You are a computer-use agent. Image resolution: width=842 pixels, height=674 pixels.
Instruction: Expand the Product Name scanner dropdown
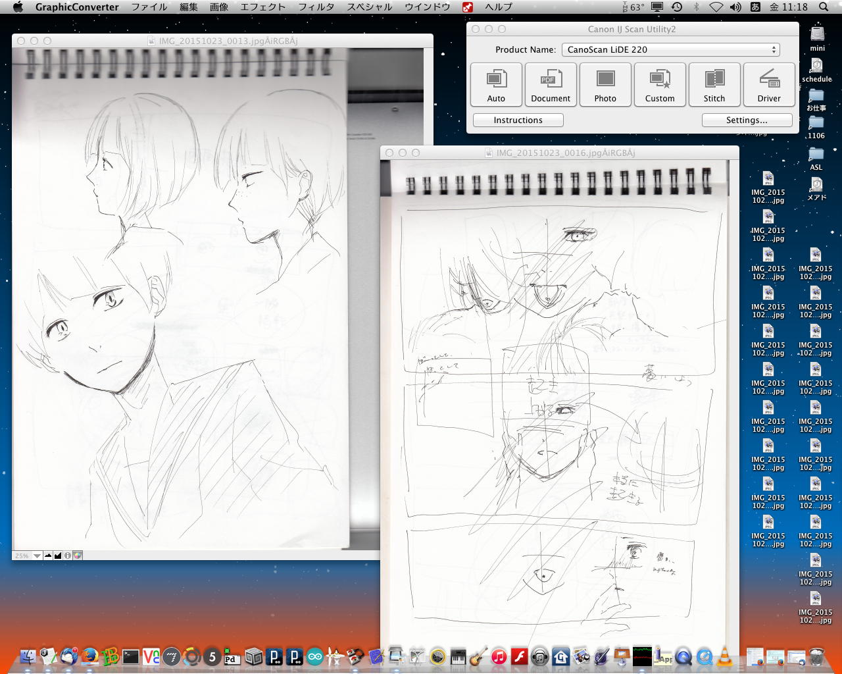(x=671, y=49)
